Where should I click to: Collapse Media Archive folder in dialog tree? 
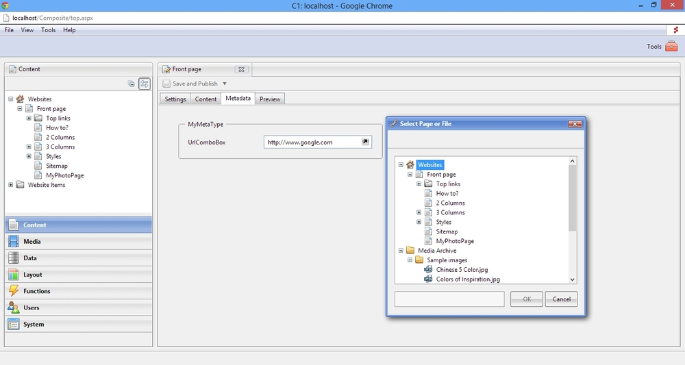click(401, 251)
